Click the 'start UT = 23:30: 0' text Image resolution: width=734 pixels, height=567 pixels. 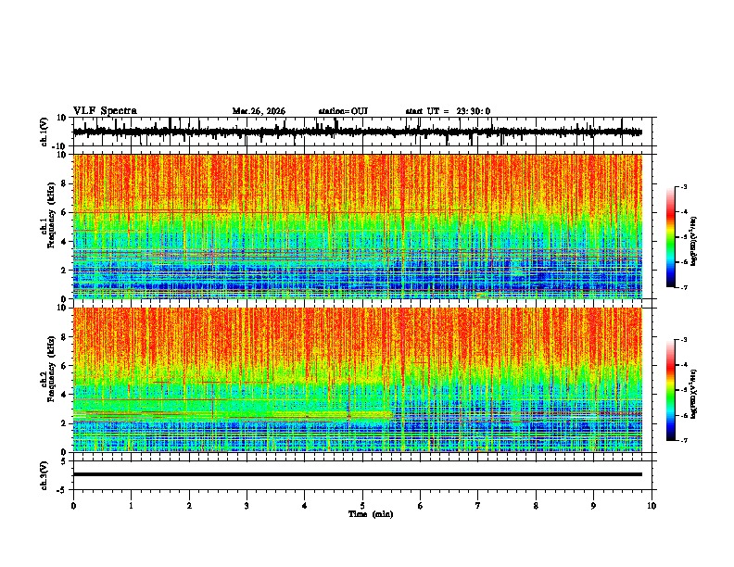click(x=448, y=111)
